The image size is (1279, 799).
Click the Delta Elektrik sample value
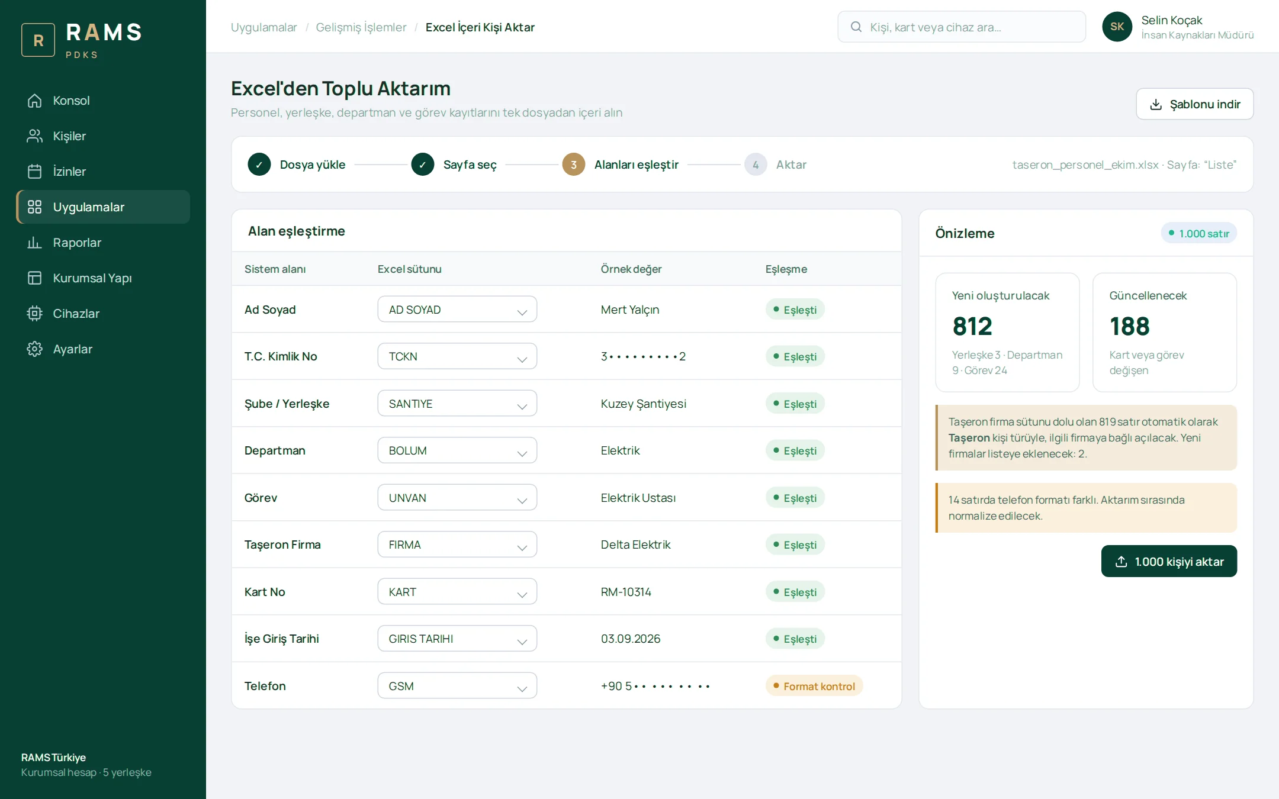[x=635, y=545]
